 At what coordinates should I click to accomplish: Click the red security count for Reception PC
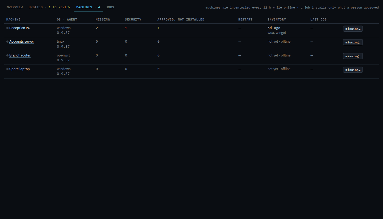click(126, 28)
